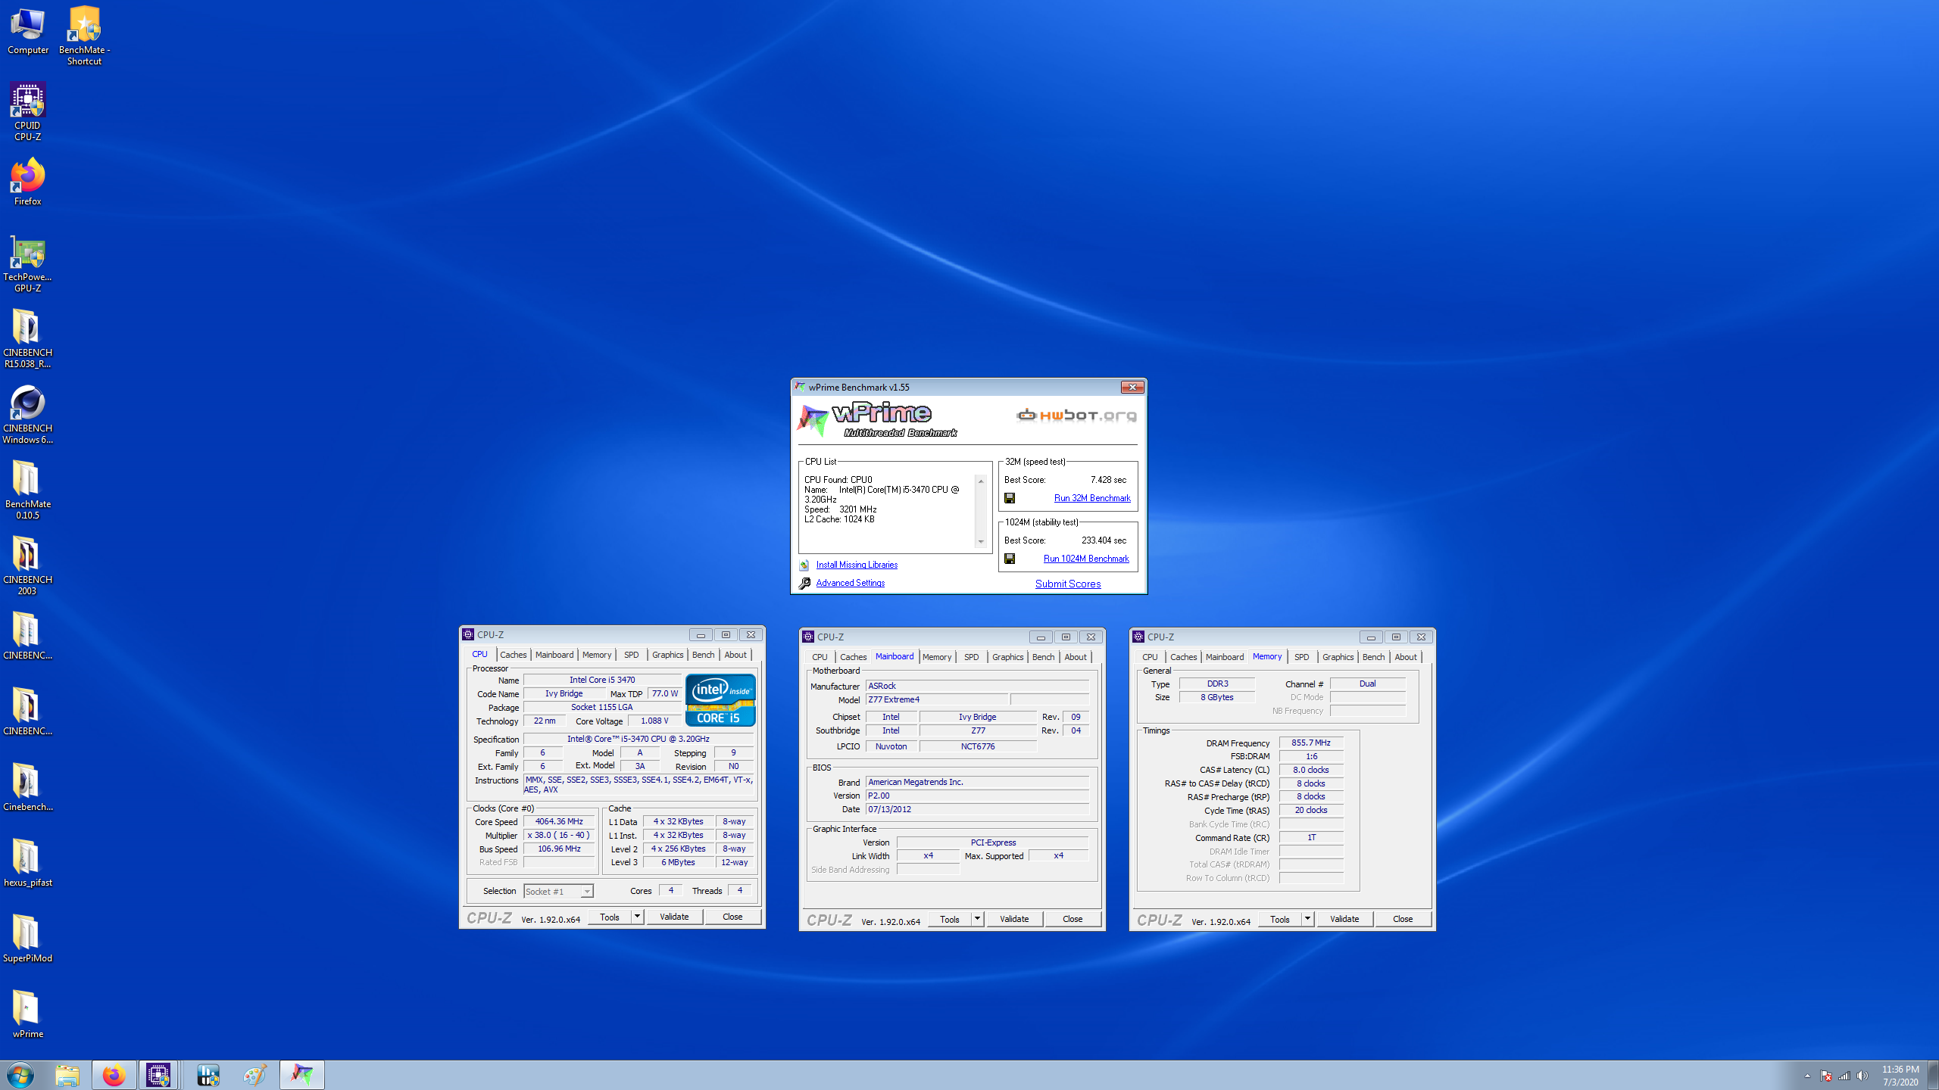This screenshot has height=1090, width=1939.
Task: Open the CINEBENCH 2003 folder
Action: coord(28,565)
